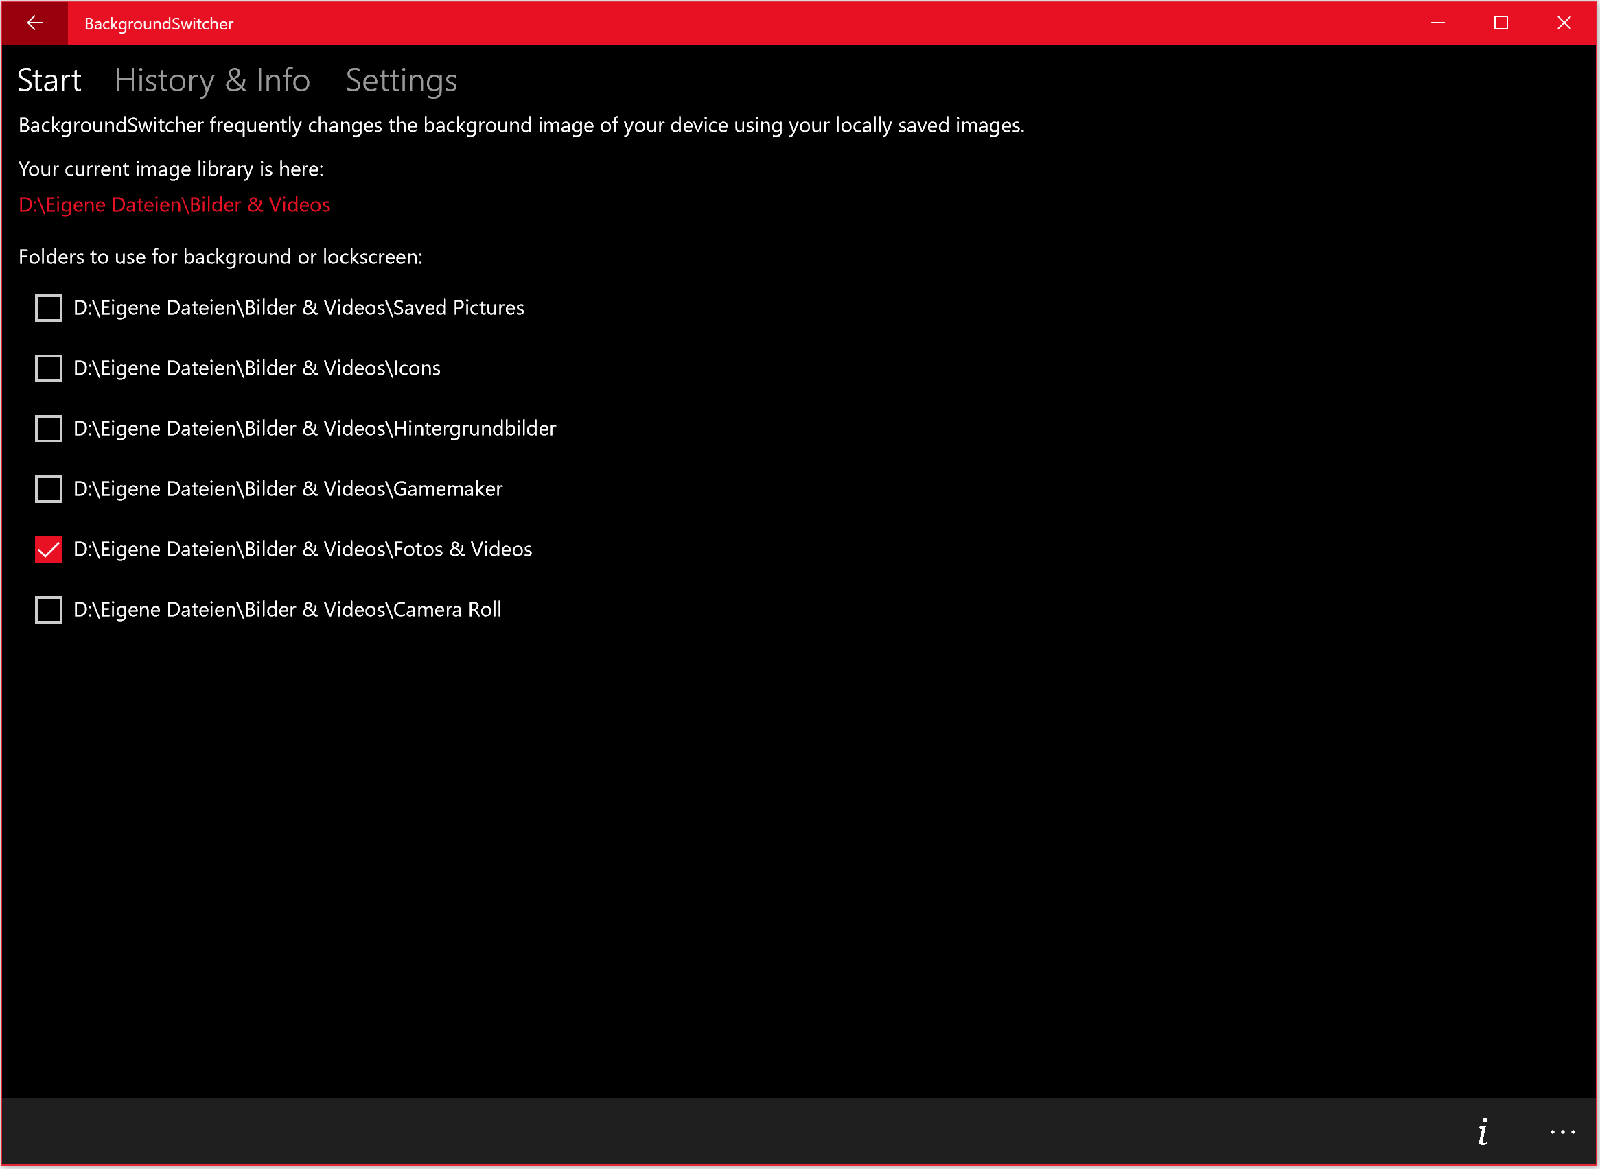Click the Saved Pictures folder path label
Image resolution: width=1600 pixels, height=1169 pixels.
pyautogui.click(x=298, y=309)
